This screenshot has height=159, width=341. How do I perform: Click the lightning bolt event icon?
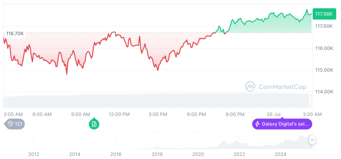pyautogui.click(x=257, y=124)
